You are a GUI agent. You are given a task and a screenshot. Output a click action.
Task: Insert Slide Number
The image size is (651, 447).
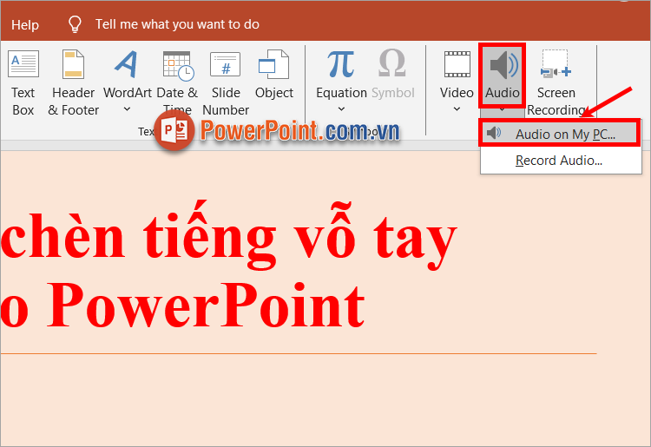pos(226,82)
